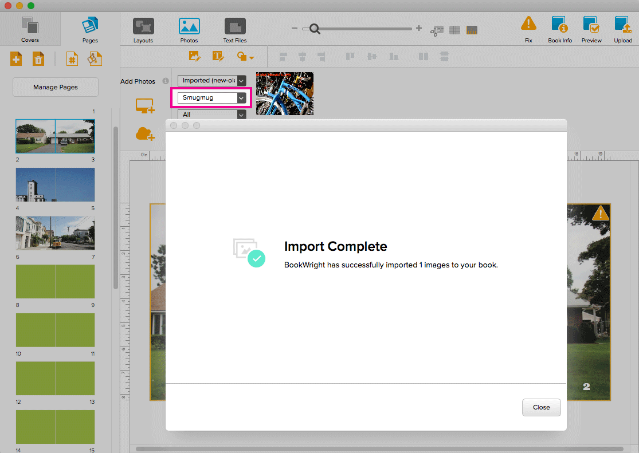Open Book Info

(x=560, y=29)
